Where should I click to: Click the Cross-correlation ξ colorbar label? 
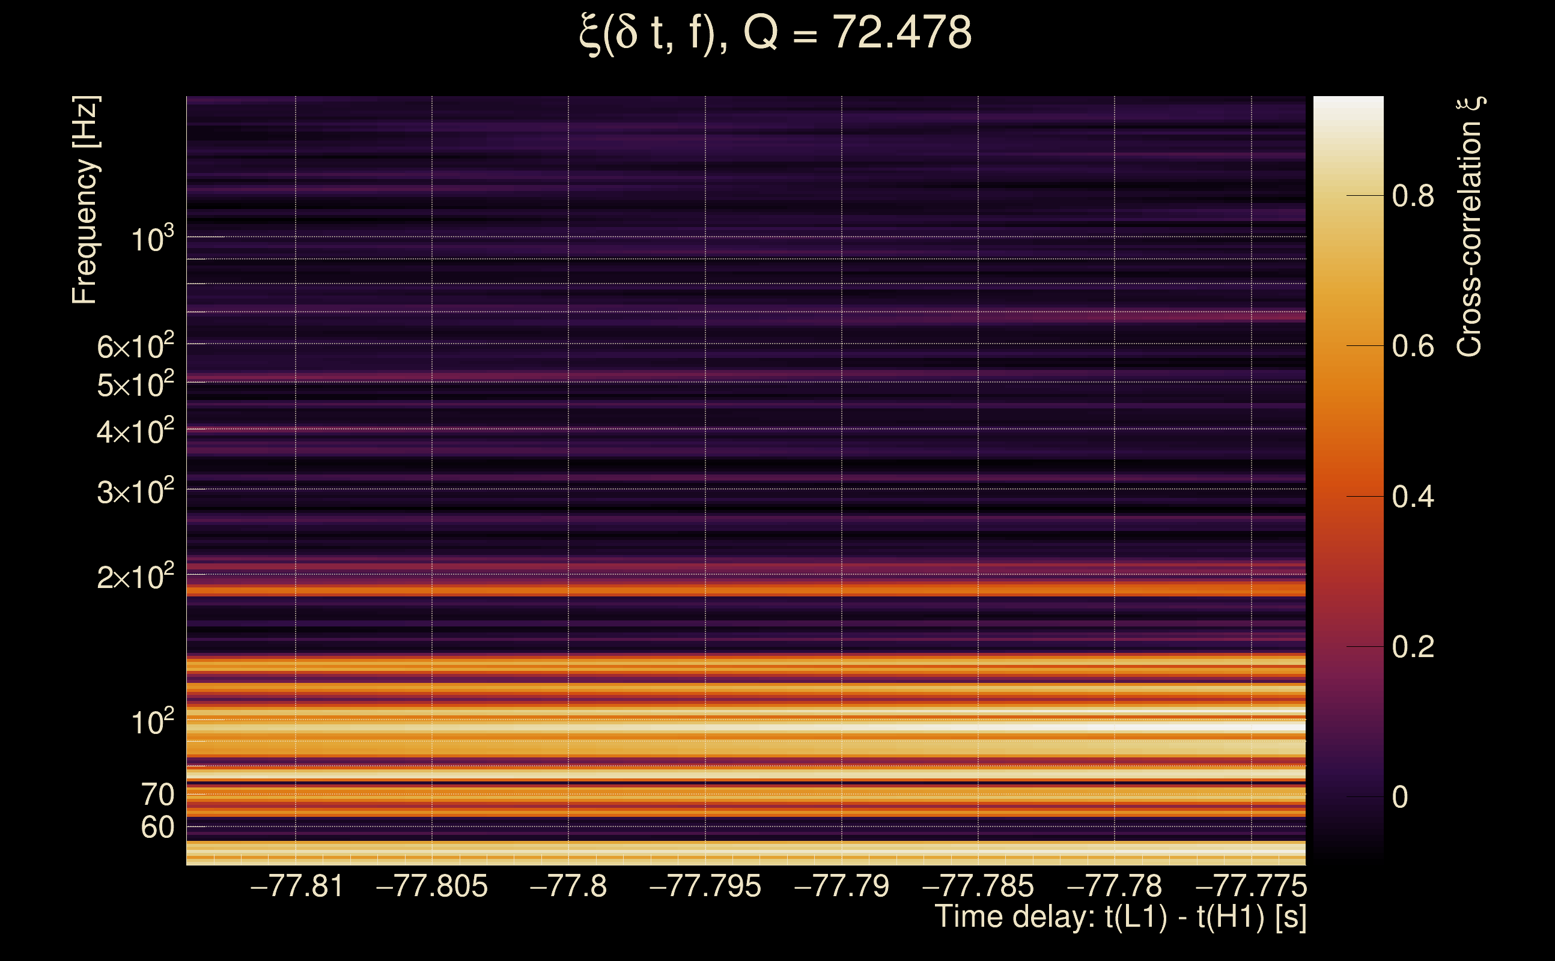coord(1469,227)
